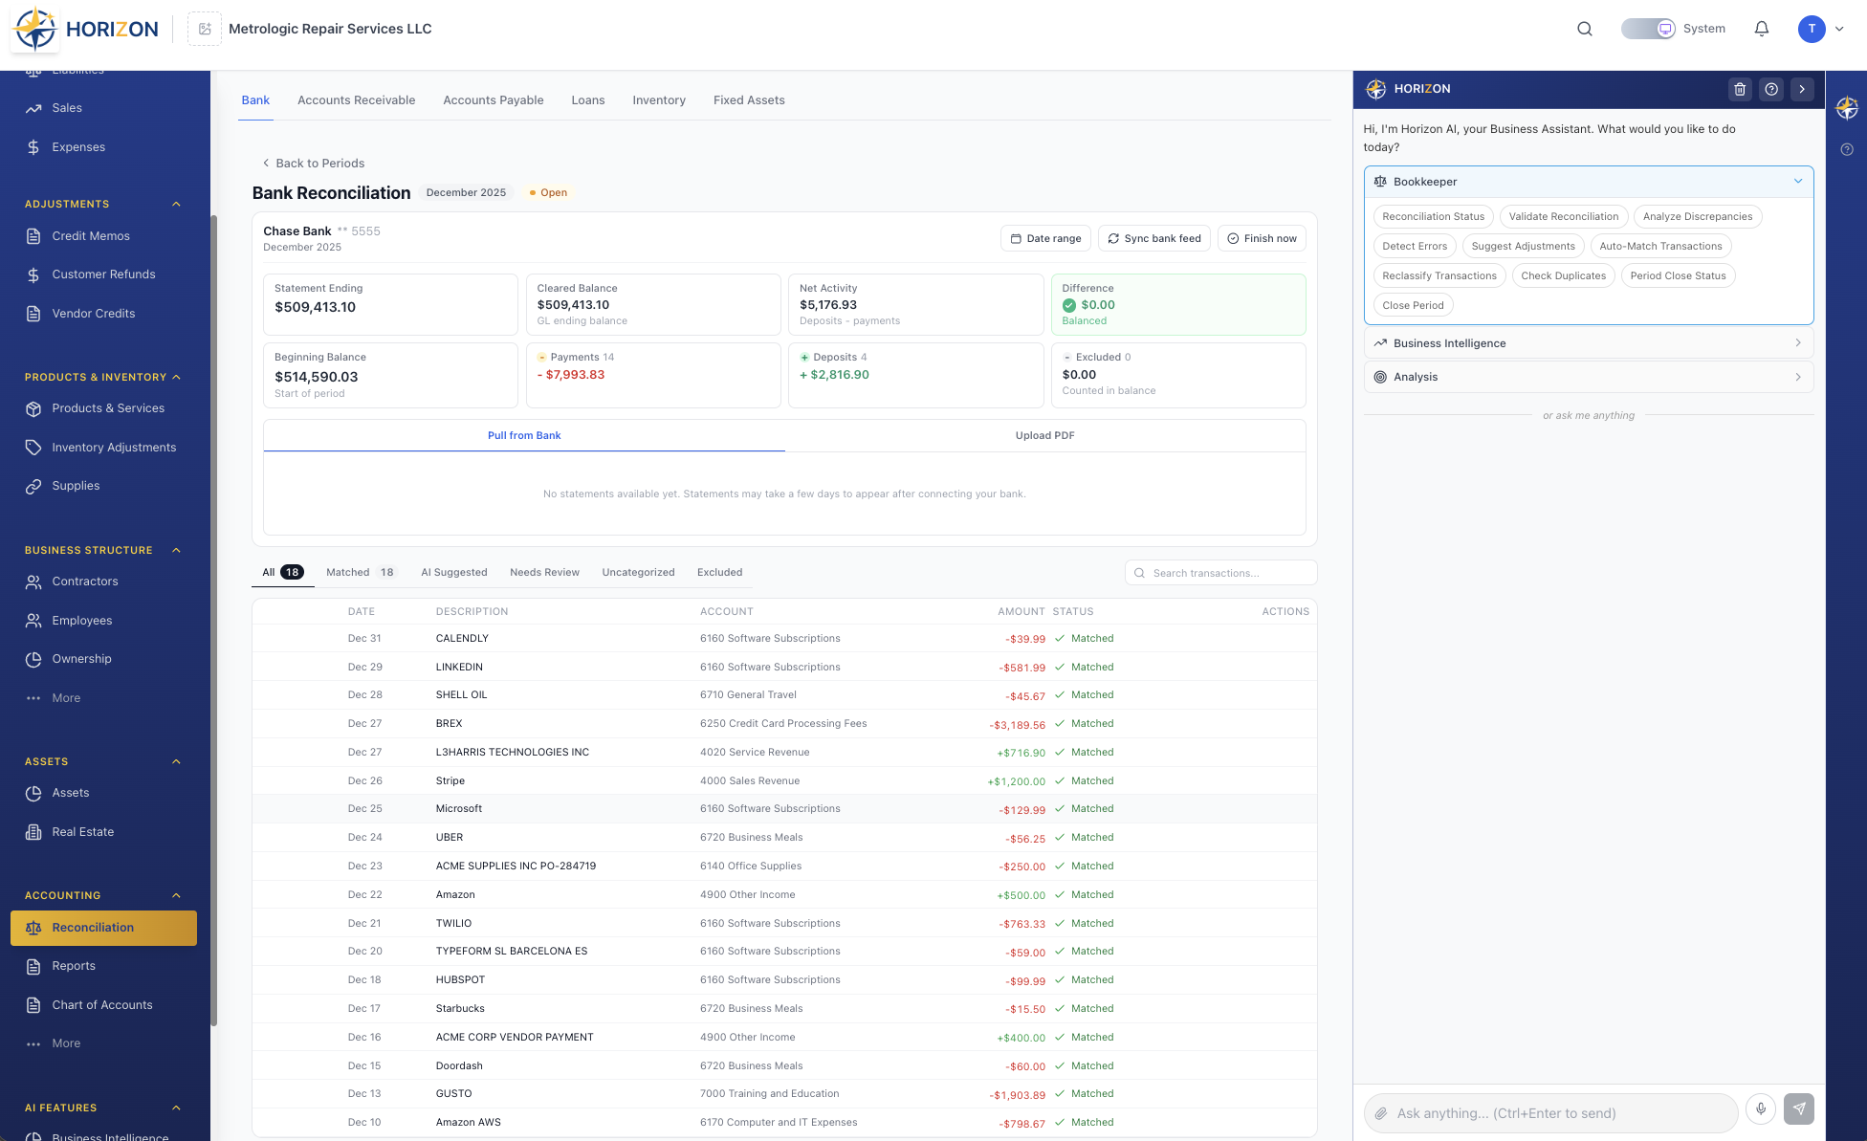This screenshot has width=1867, height=1141.
Task: Open the help icon in the AI panel
Action: 1771,89
